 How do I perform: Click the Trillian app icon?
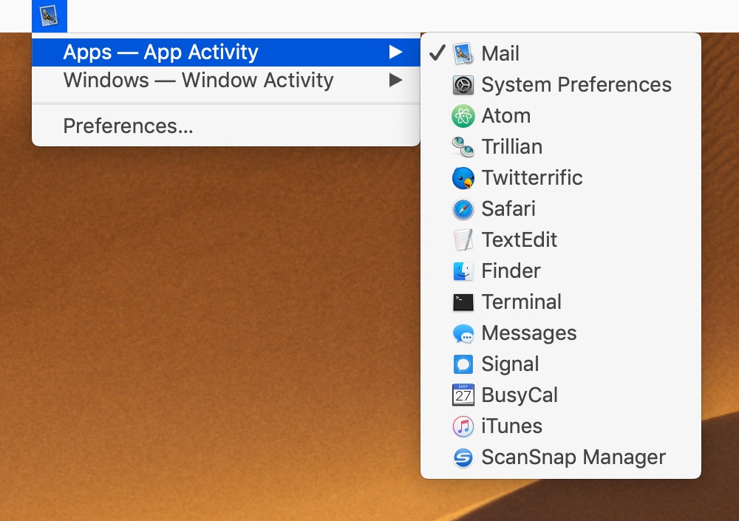click(463, 146)
